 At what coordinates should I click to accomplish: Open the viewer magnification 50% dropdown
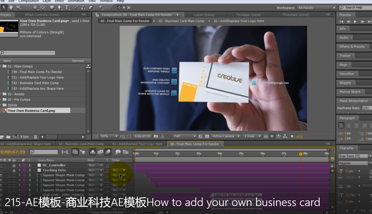(x=109, y=136)
